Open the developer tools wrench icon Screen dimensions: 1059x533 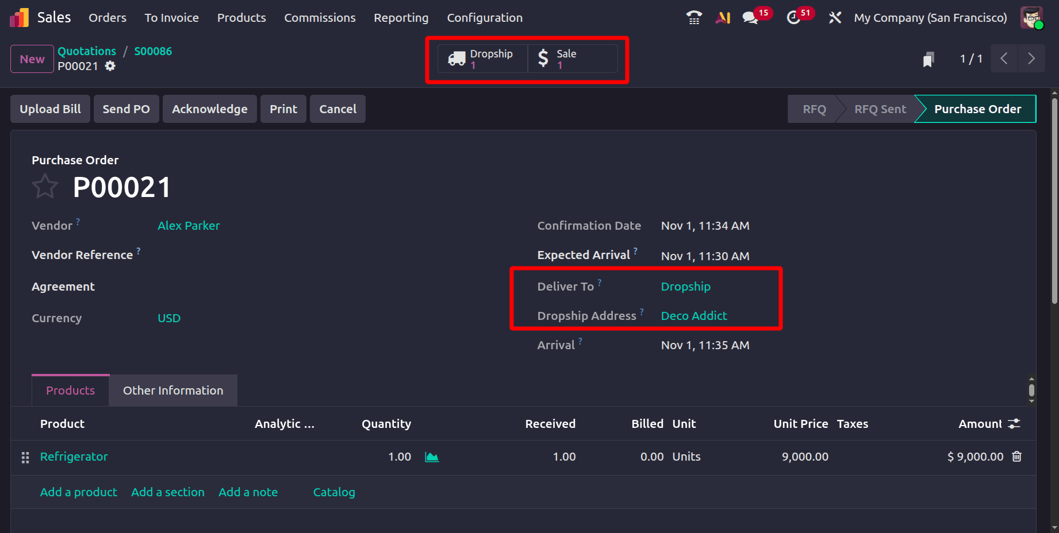tap(835, 17)
